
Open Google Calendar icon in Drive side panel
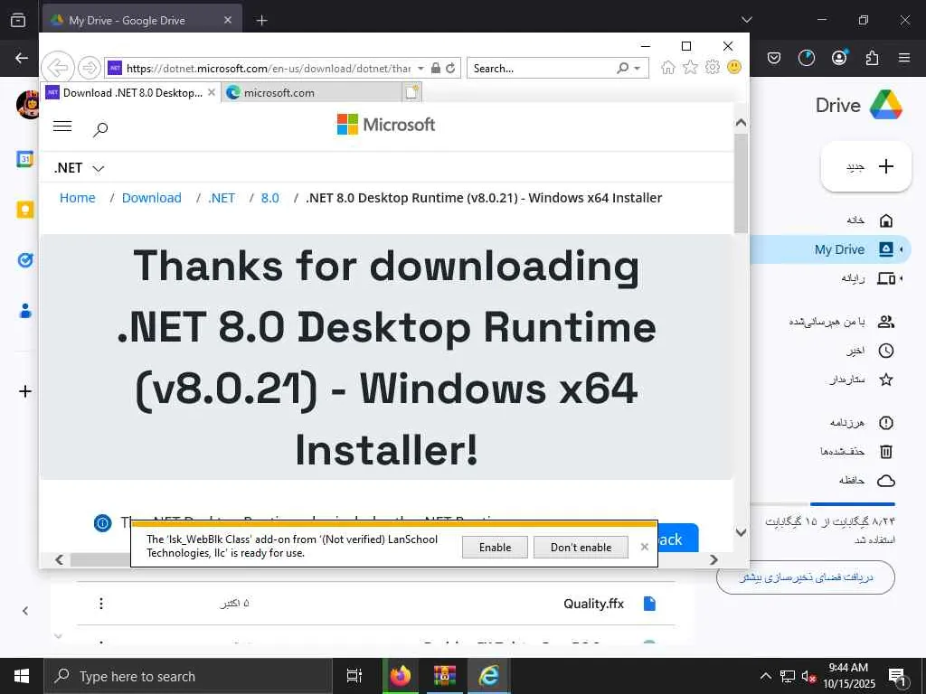24,159
